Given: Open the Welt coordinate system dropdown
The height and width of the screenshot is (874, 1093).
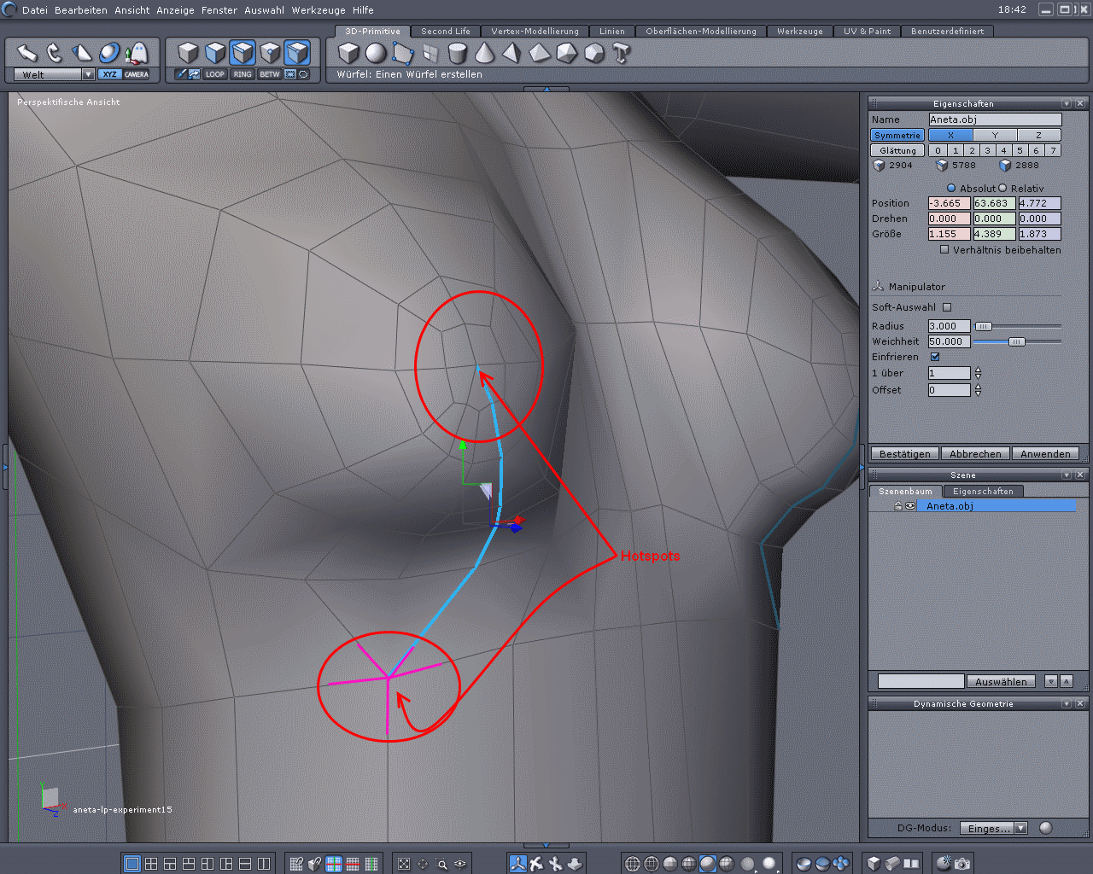Looking at the screenshot, I should coord(88,74).
